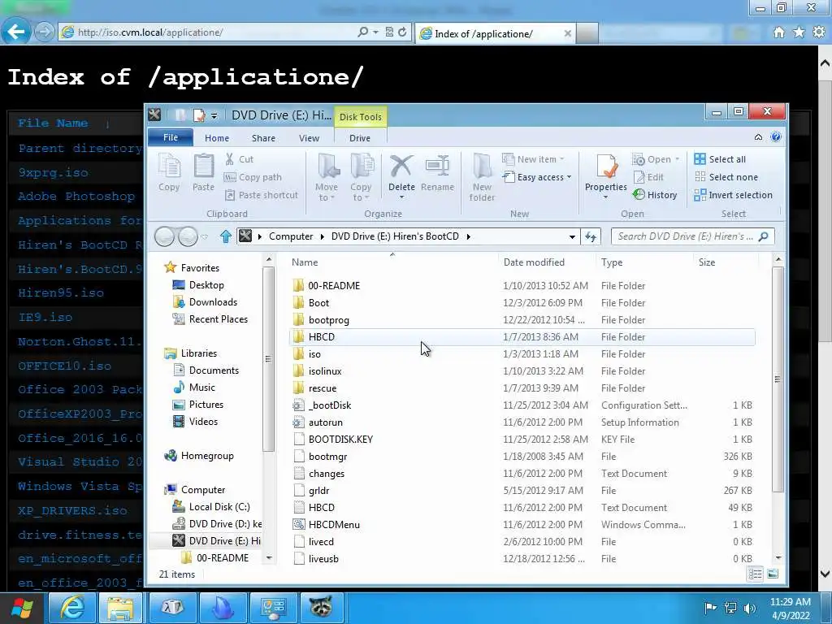The image size is (832, 624).
Task: Click Invert selection in ribbon
Action: (733, 195)
